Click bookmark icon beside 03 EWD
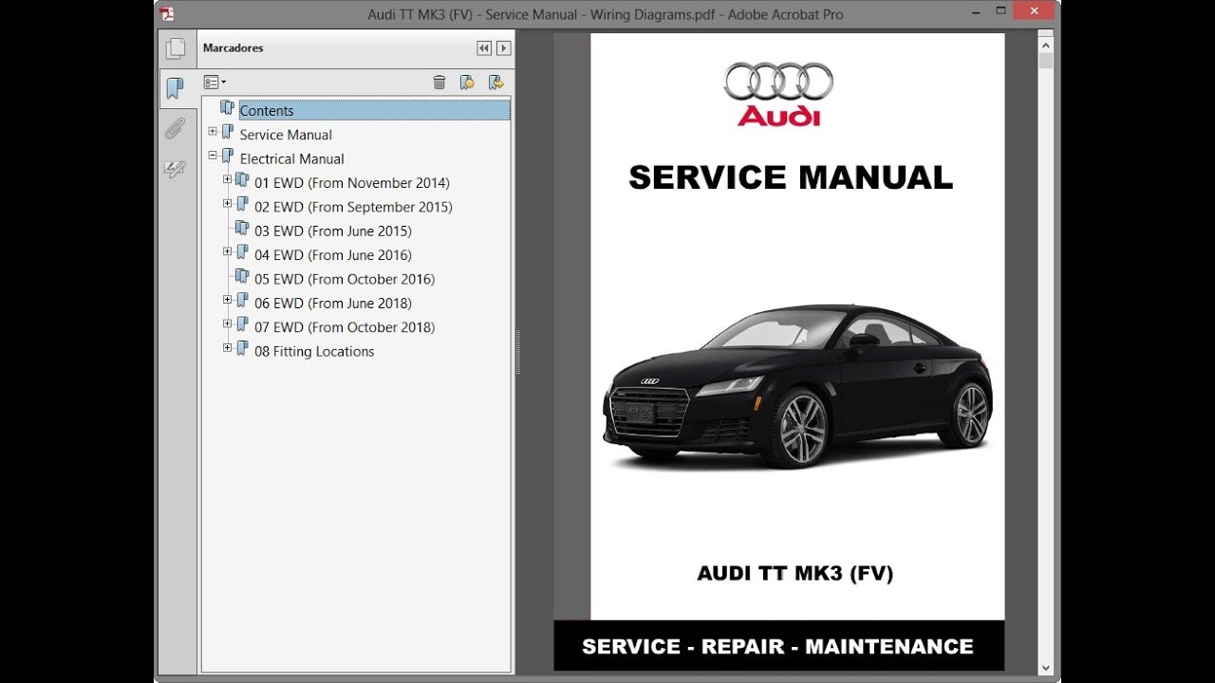This screenshot has height=683, width=1215. coord(242,228)
